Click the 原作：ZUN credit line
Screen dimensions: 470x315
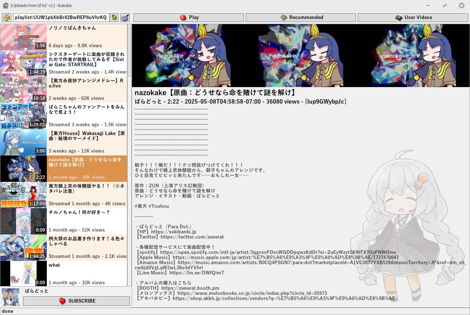(x=169, y=186)
